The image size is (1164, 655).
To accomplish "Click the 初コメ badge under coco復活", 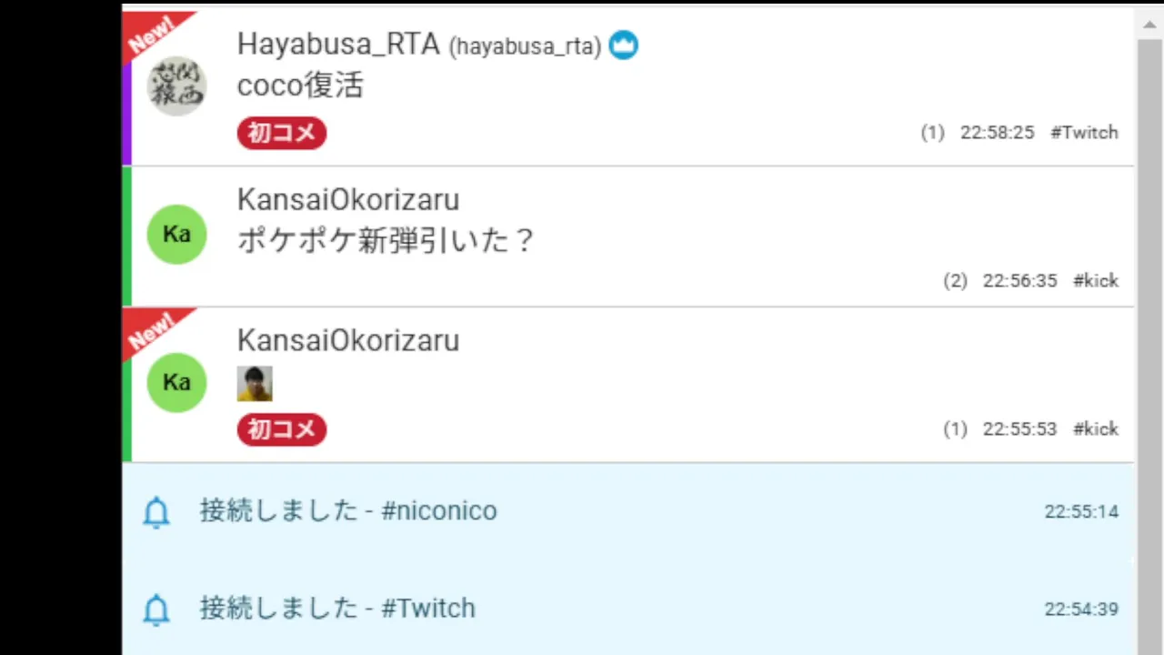I will (x=282, y=133).
